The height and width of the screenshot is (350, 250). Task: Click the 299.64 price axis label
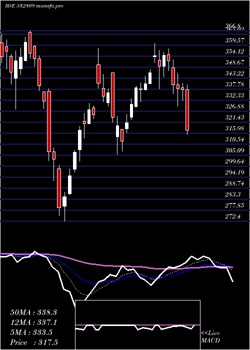pos(234,161)
